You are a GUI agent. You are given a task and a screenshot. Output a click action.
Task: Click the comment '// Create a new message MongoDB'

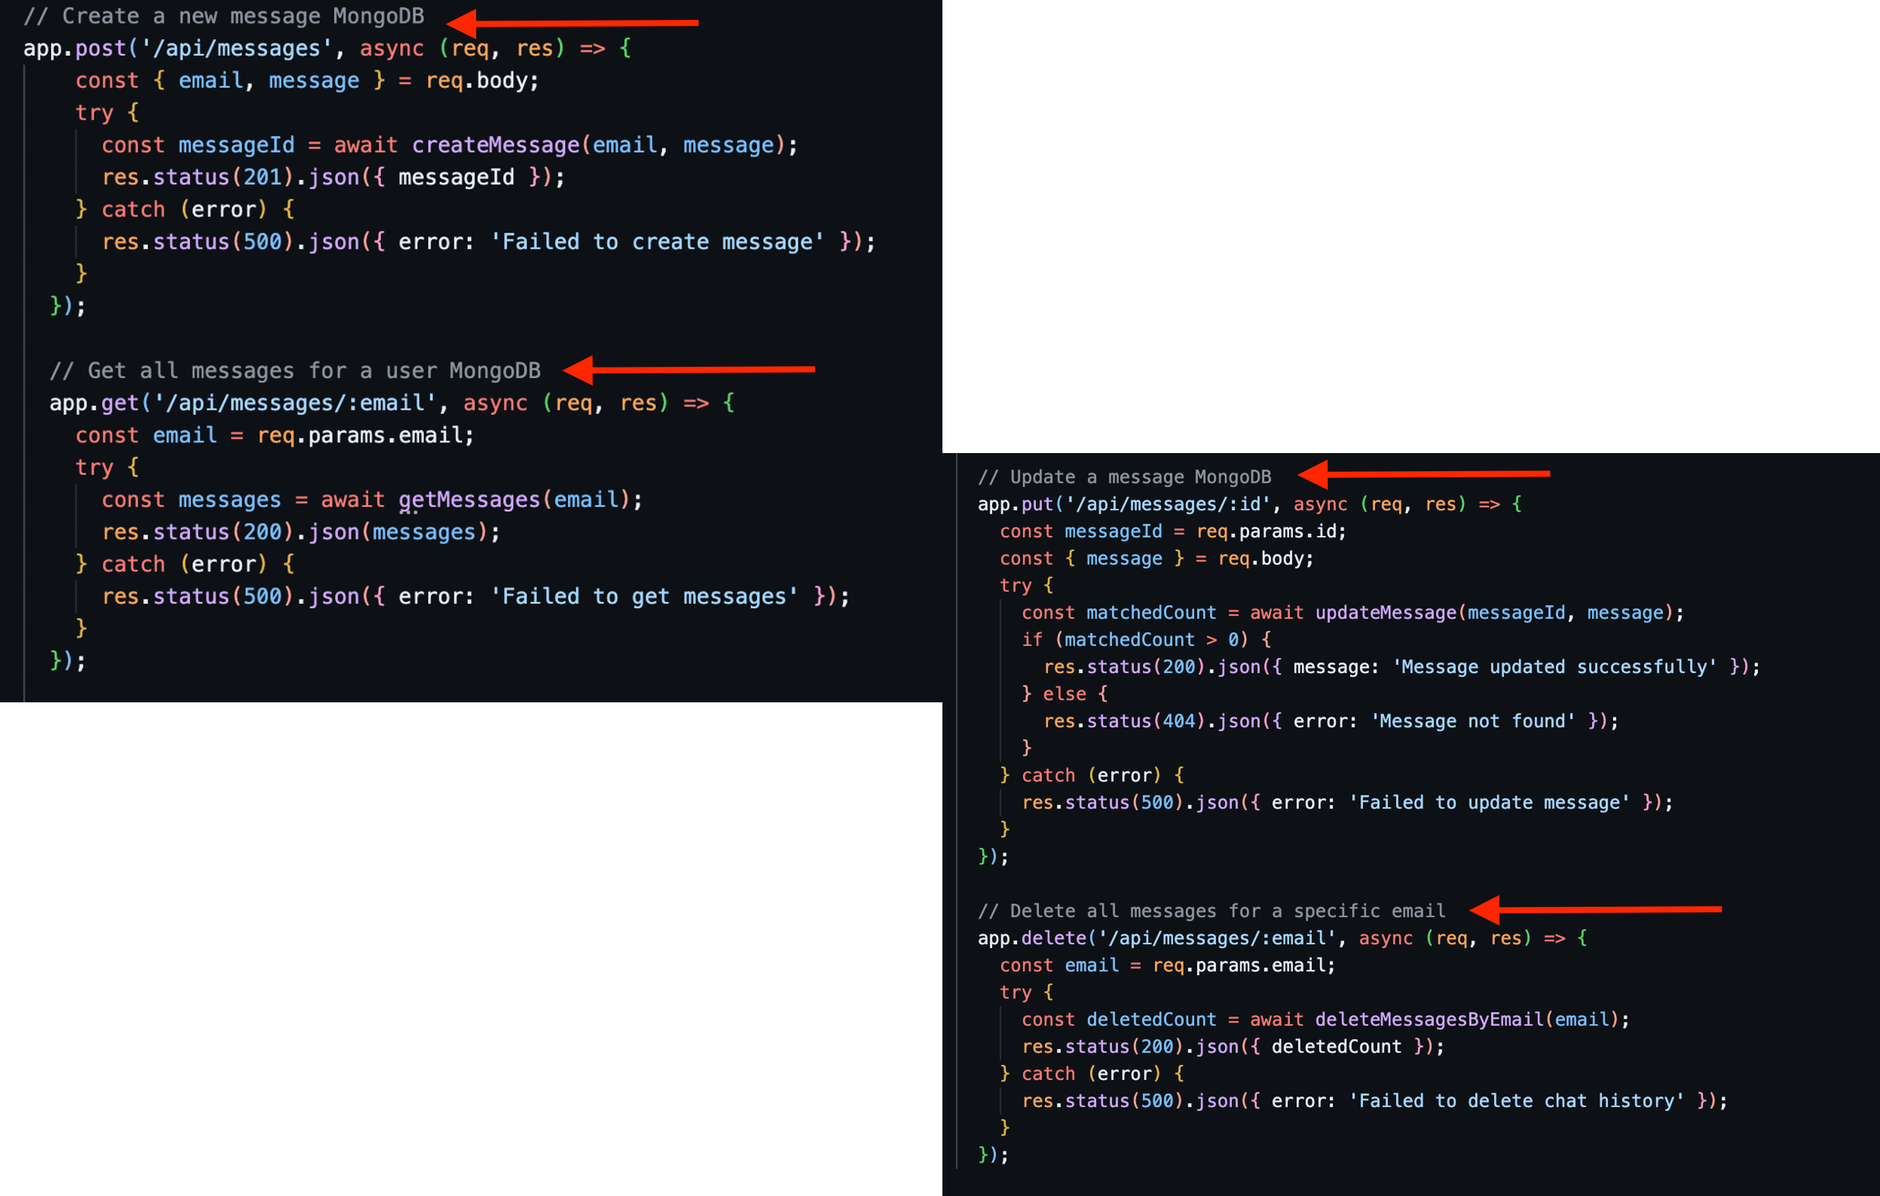[x=224, y=16]
